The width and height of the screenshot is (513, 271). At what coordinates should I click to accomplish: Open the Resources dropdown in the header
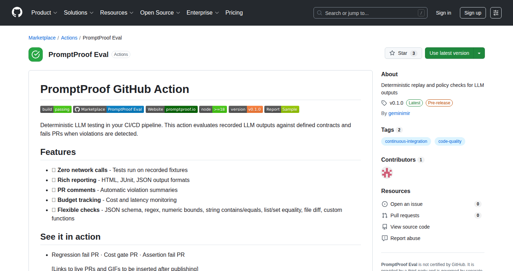pyautogui.click(x=116, y=13)
